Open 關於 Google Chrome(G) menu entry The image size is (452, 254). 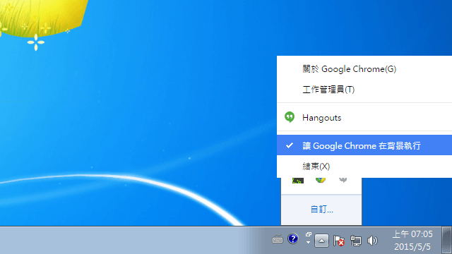(x=364, y=69)
